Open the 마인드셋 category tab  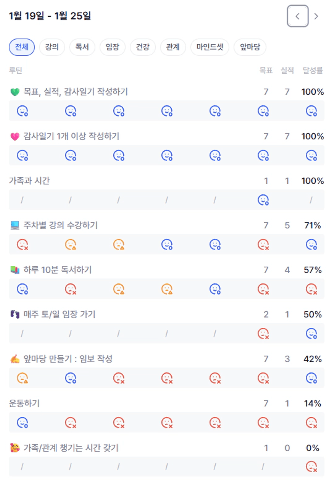(x=210, y=47)
